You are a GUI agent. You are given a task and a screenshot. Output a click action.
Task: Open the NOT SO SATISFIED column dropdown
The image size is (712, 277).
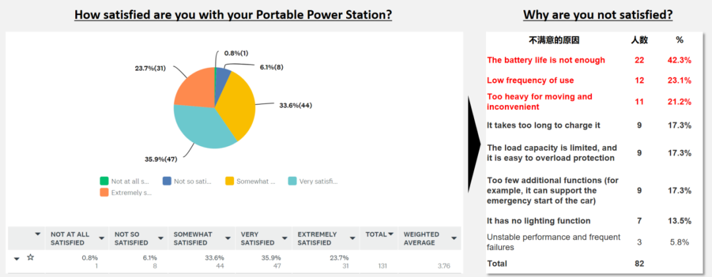(160, 238)
